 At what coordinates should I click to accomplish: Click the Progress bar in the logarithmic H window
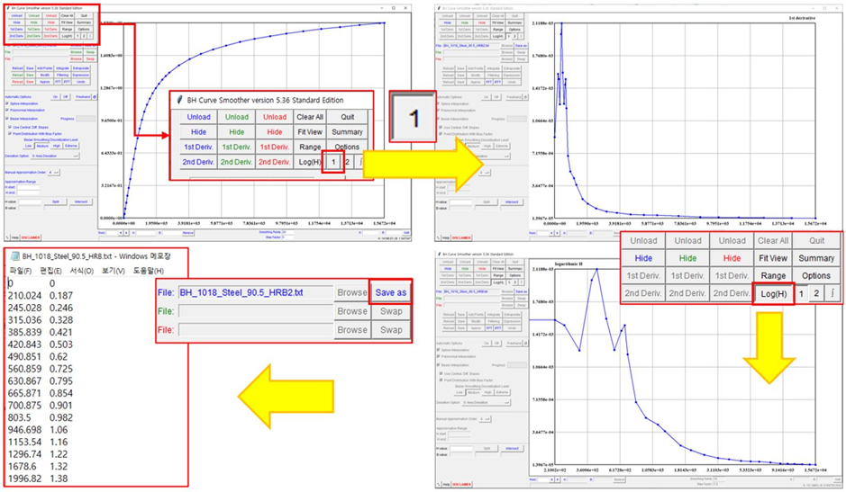(517, 365)
